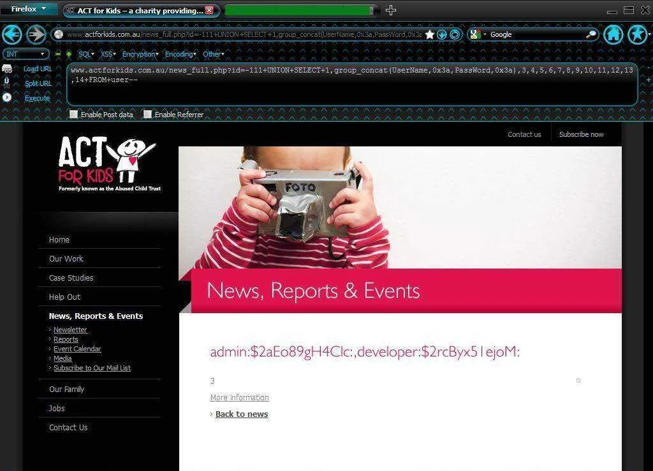Bookmark this page with the star icon
This screenshot has width=653, height=471.
[x=430, y=34]
